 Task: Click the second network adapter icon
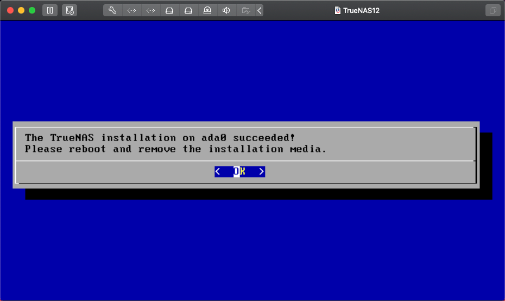click(150, 10)
